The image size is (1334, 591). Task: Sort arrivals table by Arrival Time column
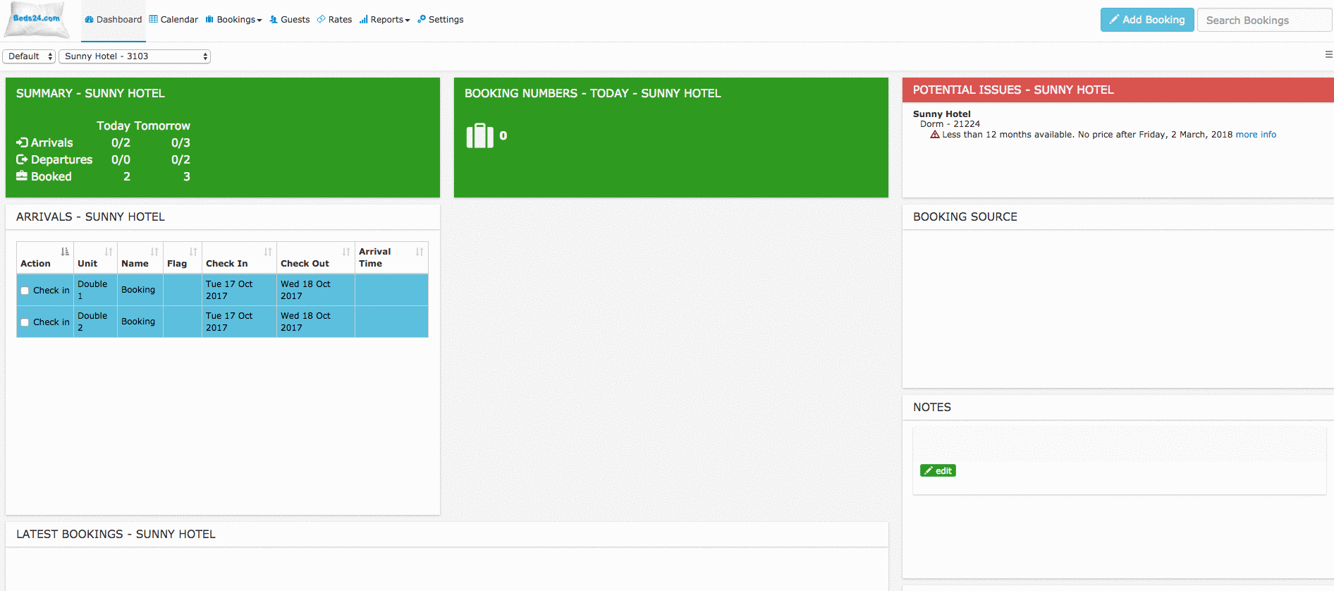[x=391, y=257]
